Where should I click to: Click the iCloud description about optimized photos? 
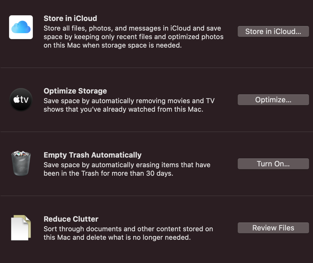(134, 37)
